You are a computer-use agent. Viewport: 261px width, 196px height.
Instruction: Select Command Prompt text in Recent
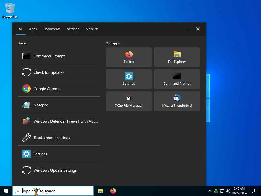coord(49,56)
